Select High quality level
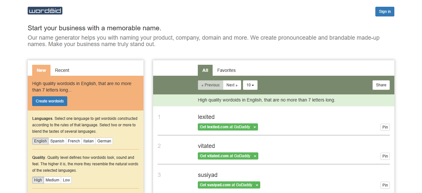Viewport: 422px width, 193px height. pos(38,180)
